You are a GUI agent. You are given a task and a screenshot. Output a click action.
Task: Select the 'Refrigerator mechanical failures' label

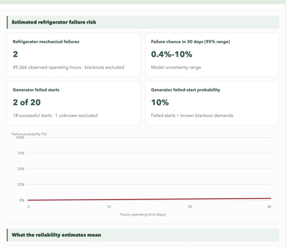[46, 42]
